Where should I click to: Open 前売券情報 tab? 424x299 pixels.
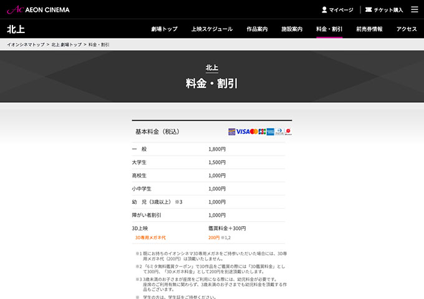pyautogui.click(x=369, y=29)
